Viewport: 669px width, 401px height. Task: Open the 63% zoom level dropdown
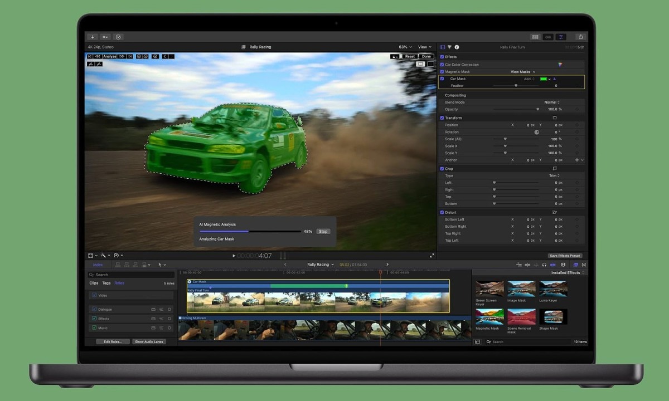pos(405,47)
